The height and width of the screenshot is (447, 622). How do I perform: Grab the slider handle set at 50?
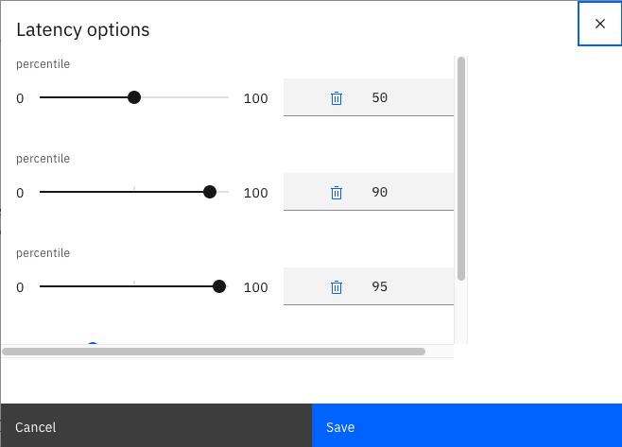[x=134, y=97]
